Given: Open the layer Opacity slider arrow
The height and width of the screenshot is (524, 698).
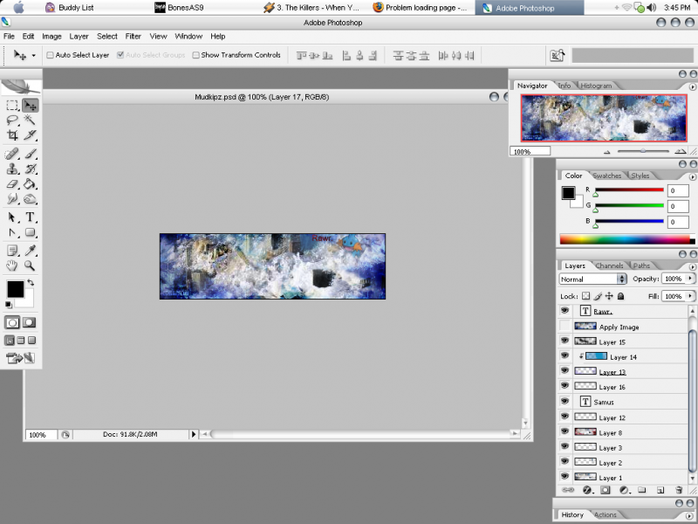Looking at the screenshot, I should [690, 279].
